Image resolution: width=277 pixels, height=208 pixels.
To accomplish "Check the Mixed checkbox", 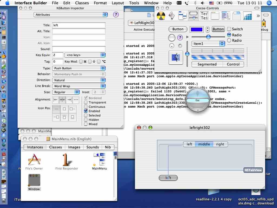I will [86, 124].
